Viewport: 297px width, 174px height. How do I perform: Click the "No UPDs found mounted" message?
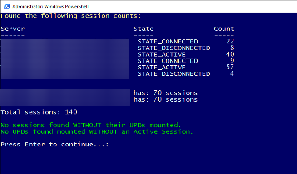tap(97, 131)
